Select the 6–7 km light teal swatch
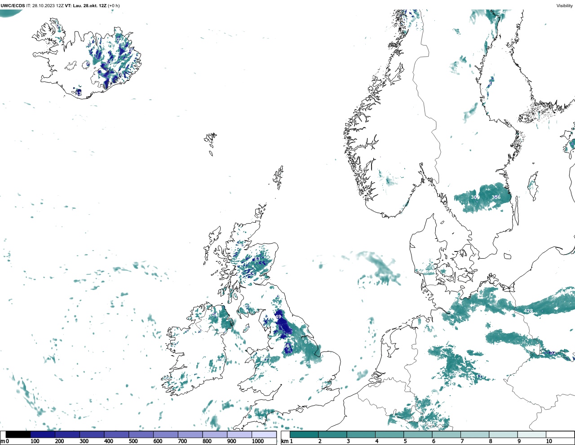This screenshot has height=445, width=575. click(447, 435)
